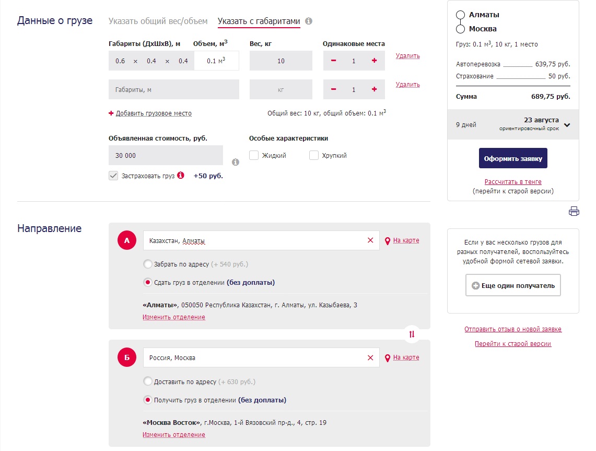Decrease identical places in second cargo row
The width and height of the screenshot is (596, 451).
334,89
